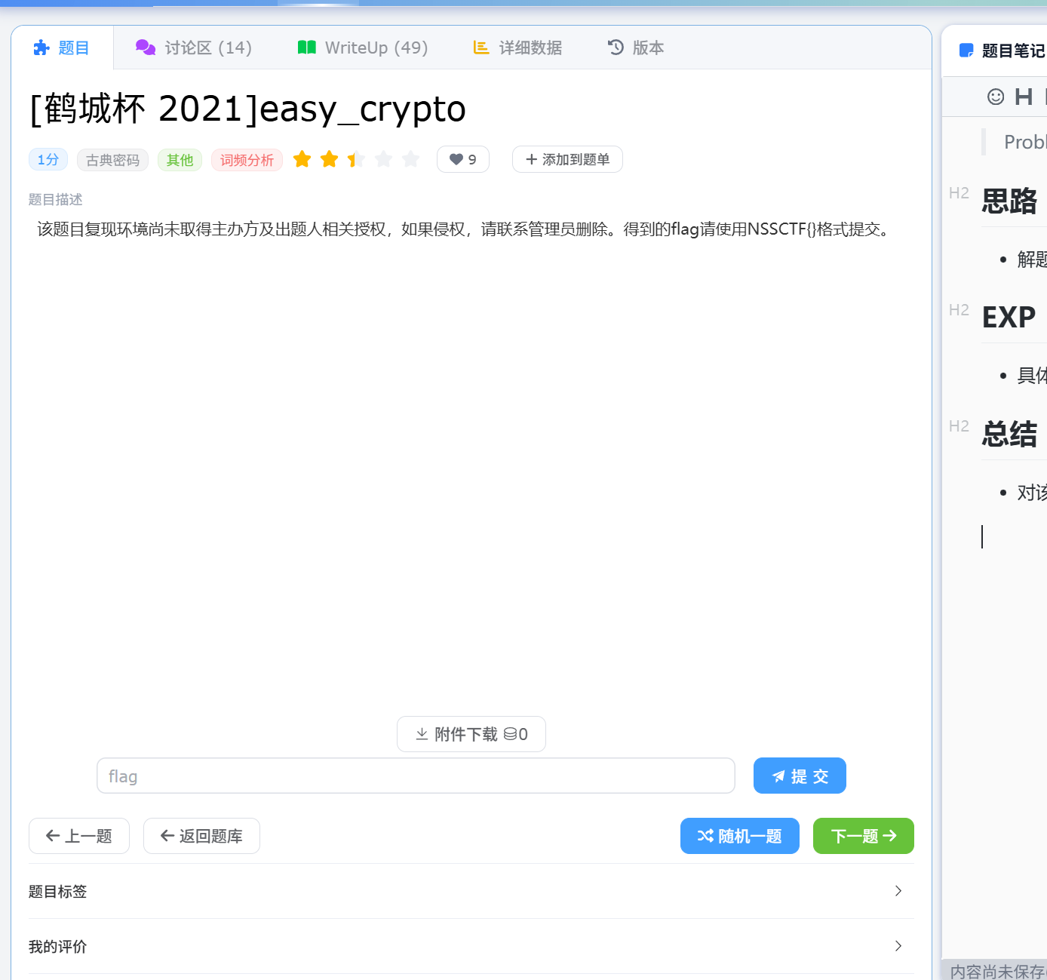Image resolution: width=1047 pixels, height=980 pixels.
Task: Open the emoji smiley picker in note editor
Action: coord(995,97)
